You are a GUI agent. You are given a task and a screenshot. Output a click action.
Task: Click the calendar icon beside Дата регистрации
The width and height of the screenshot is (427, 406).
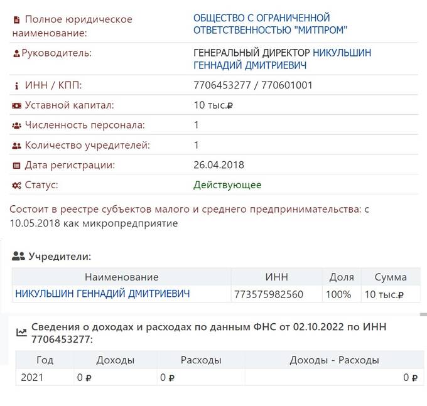[x=16, y=166]
